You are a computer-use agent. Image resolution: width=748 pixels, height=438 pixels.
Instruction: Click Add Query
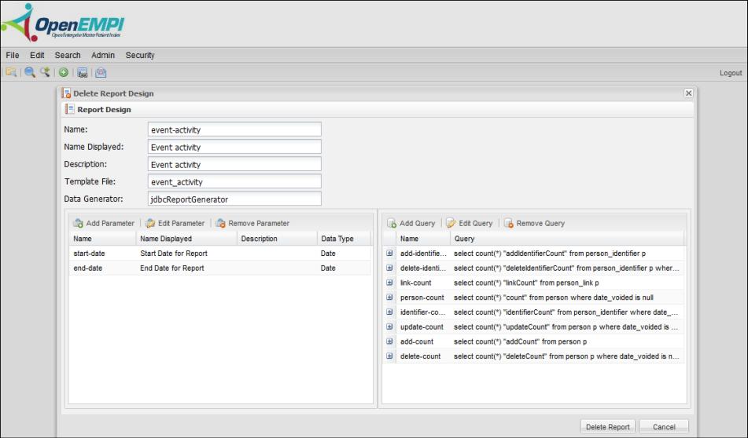click(x=411, y=223)
